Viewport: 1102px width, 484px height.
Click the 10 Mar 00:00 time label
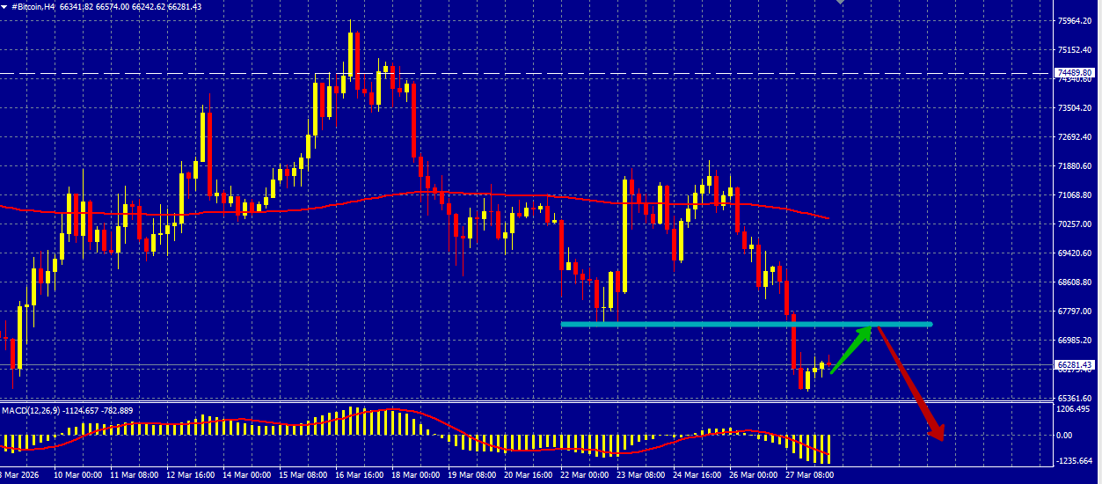tap(77, 474)
